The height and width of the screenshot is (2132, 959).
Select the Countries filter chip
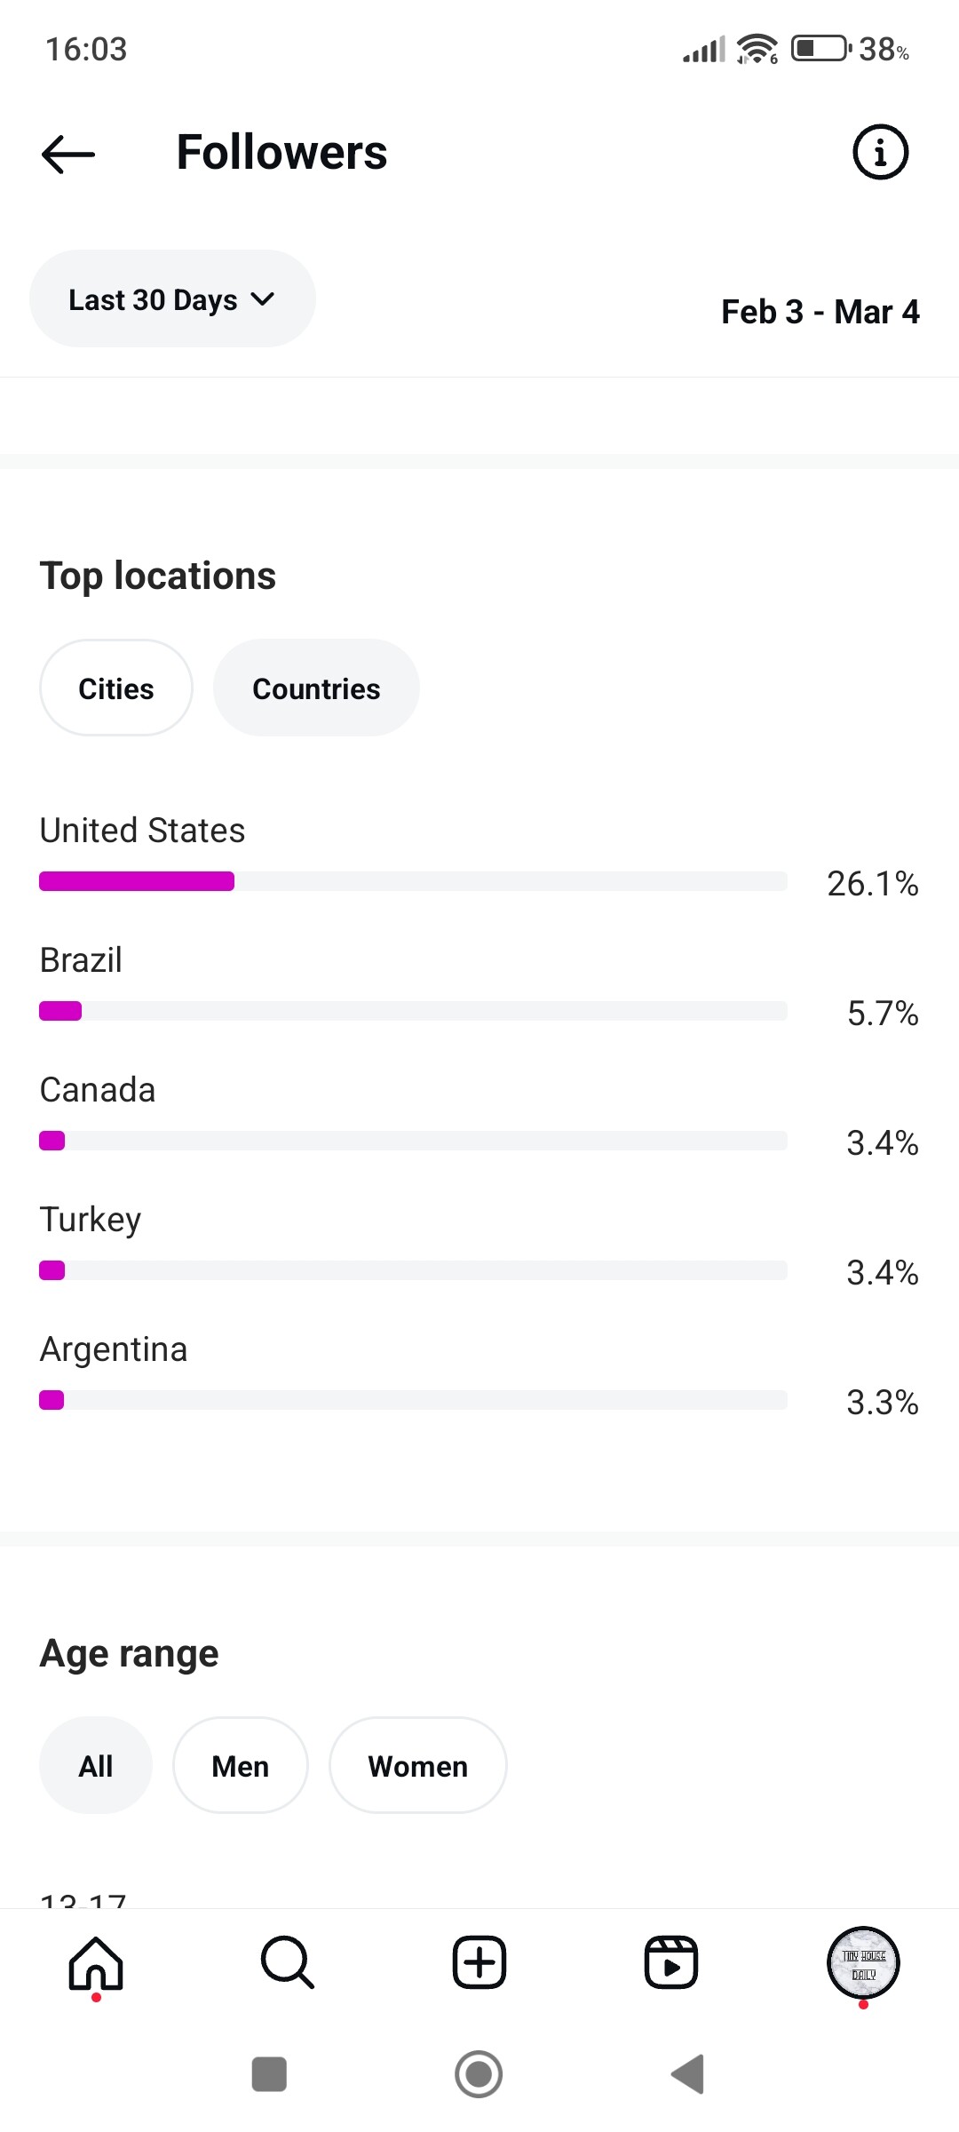tap(316, 688)
